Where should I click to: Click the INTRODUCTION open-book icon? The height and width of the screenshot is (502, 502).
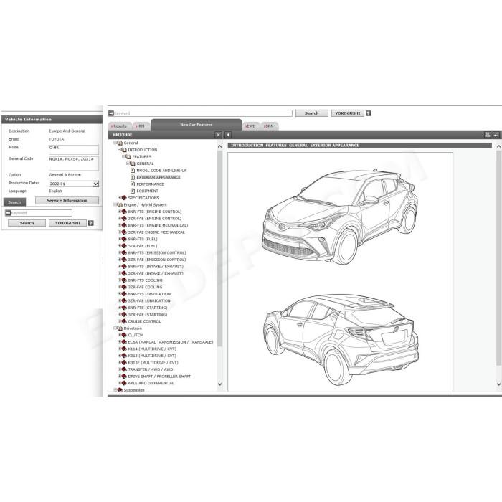[x=124, y=150]
